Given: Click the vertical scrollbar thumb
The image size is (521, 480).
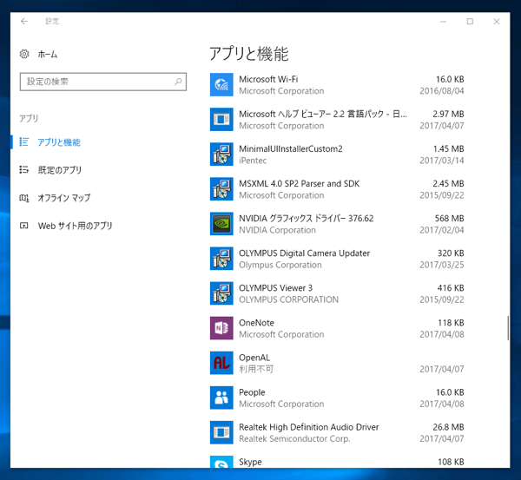Looking at the screenshot, I should [508, 328].
